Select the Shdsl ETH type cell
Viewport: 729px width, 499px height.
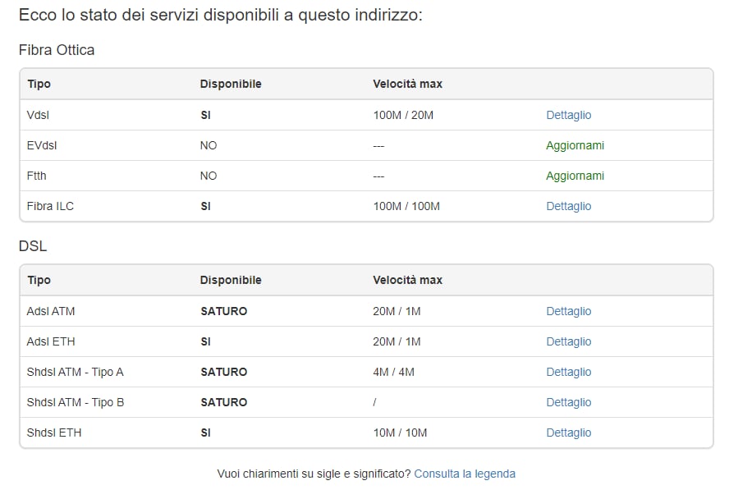(54, 433)
